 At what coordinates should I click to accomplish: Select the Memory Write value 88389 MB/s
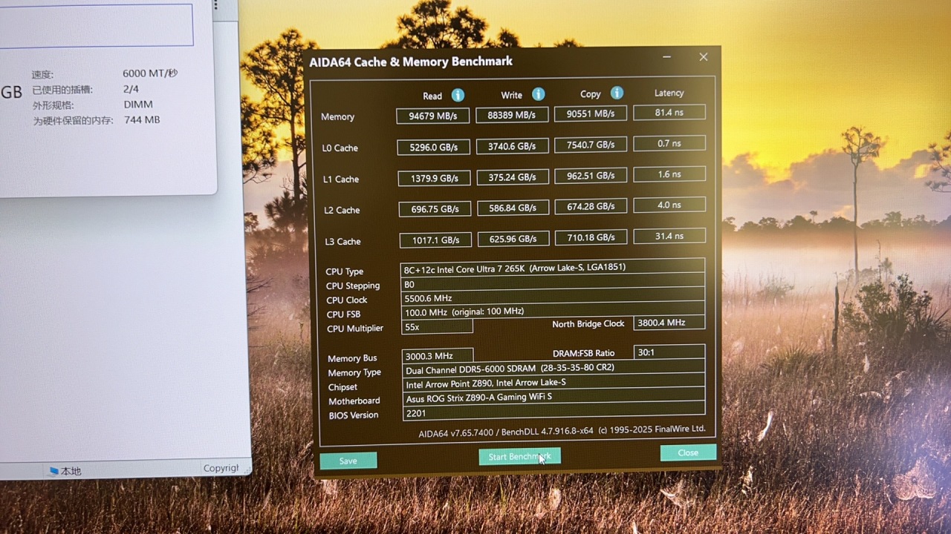click(512, 115)
